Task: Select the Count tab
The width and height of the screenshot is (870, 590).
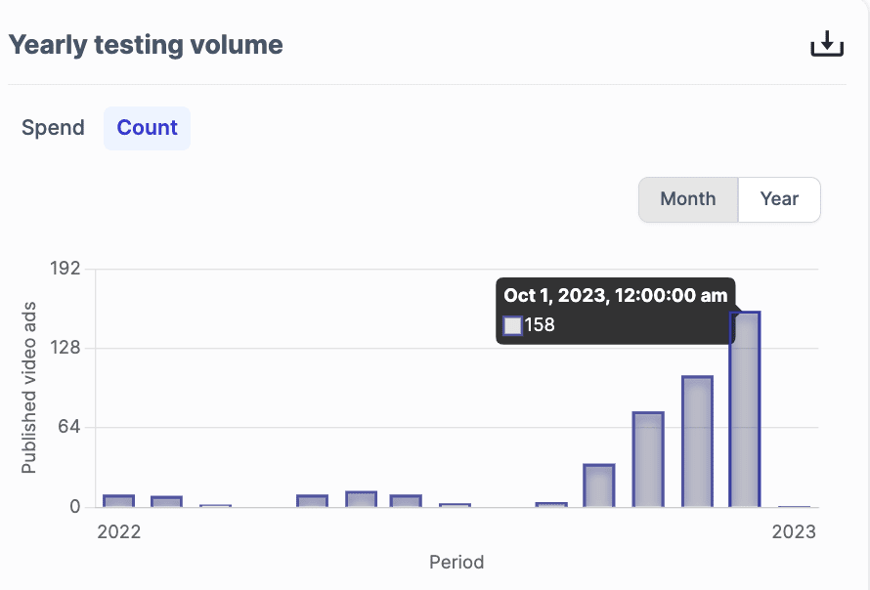Action: click(147, 128)
